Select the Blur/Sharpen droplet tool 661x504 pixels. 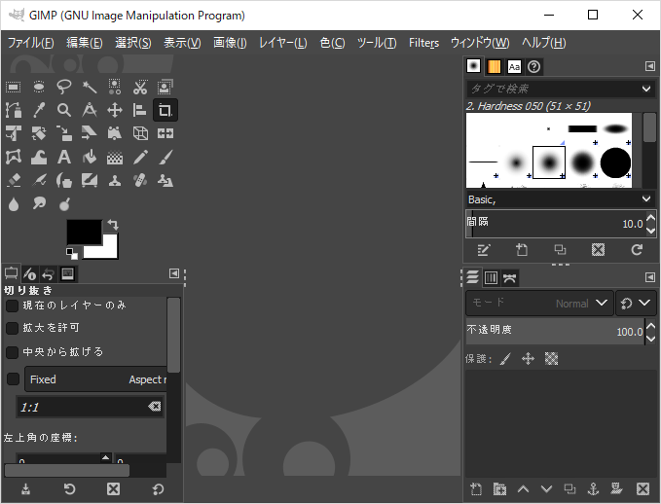(x=13, y=204)
